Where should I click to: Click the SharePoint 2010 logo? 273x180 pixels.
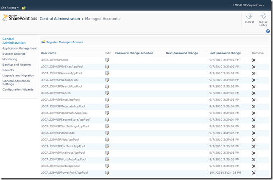19,18
